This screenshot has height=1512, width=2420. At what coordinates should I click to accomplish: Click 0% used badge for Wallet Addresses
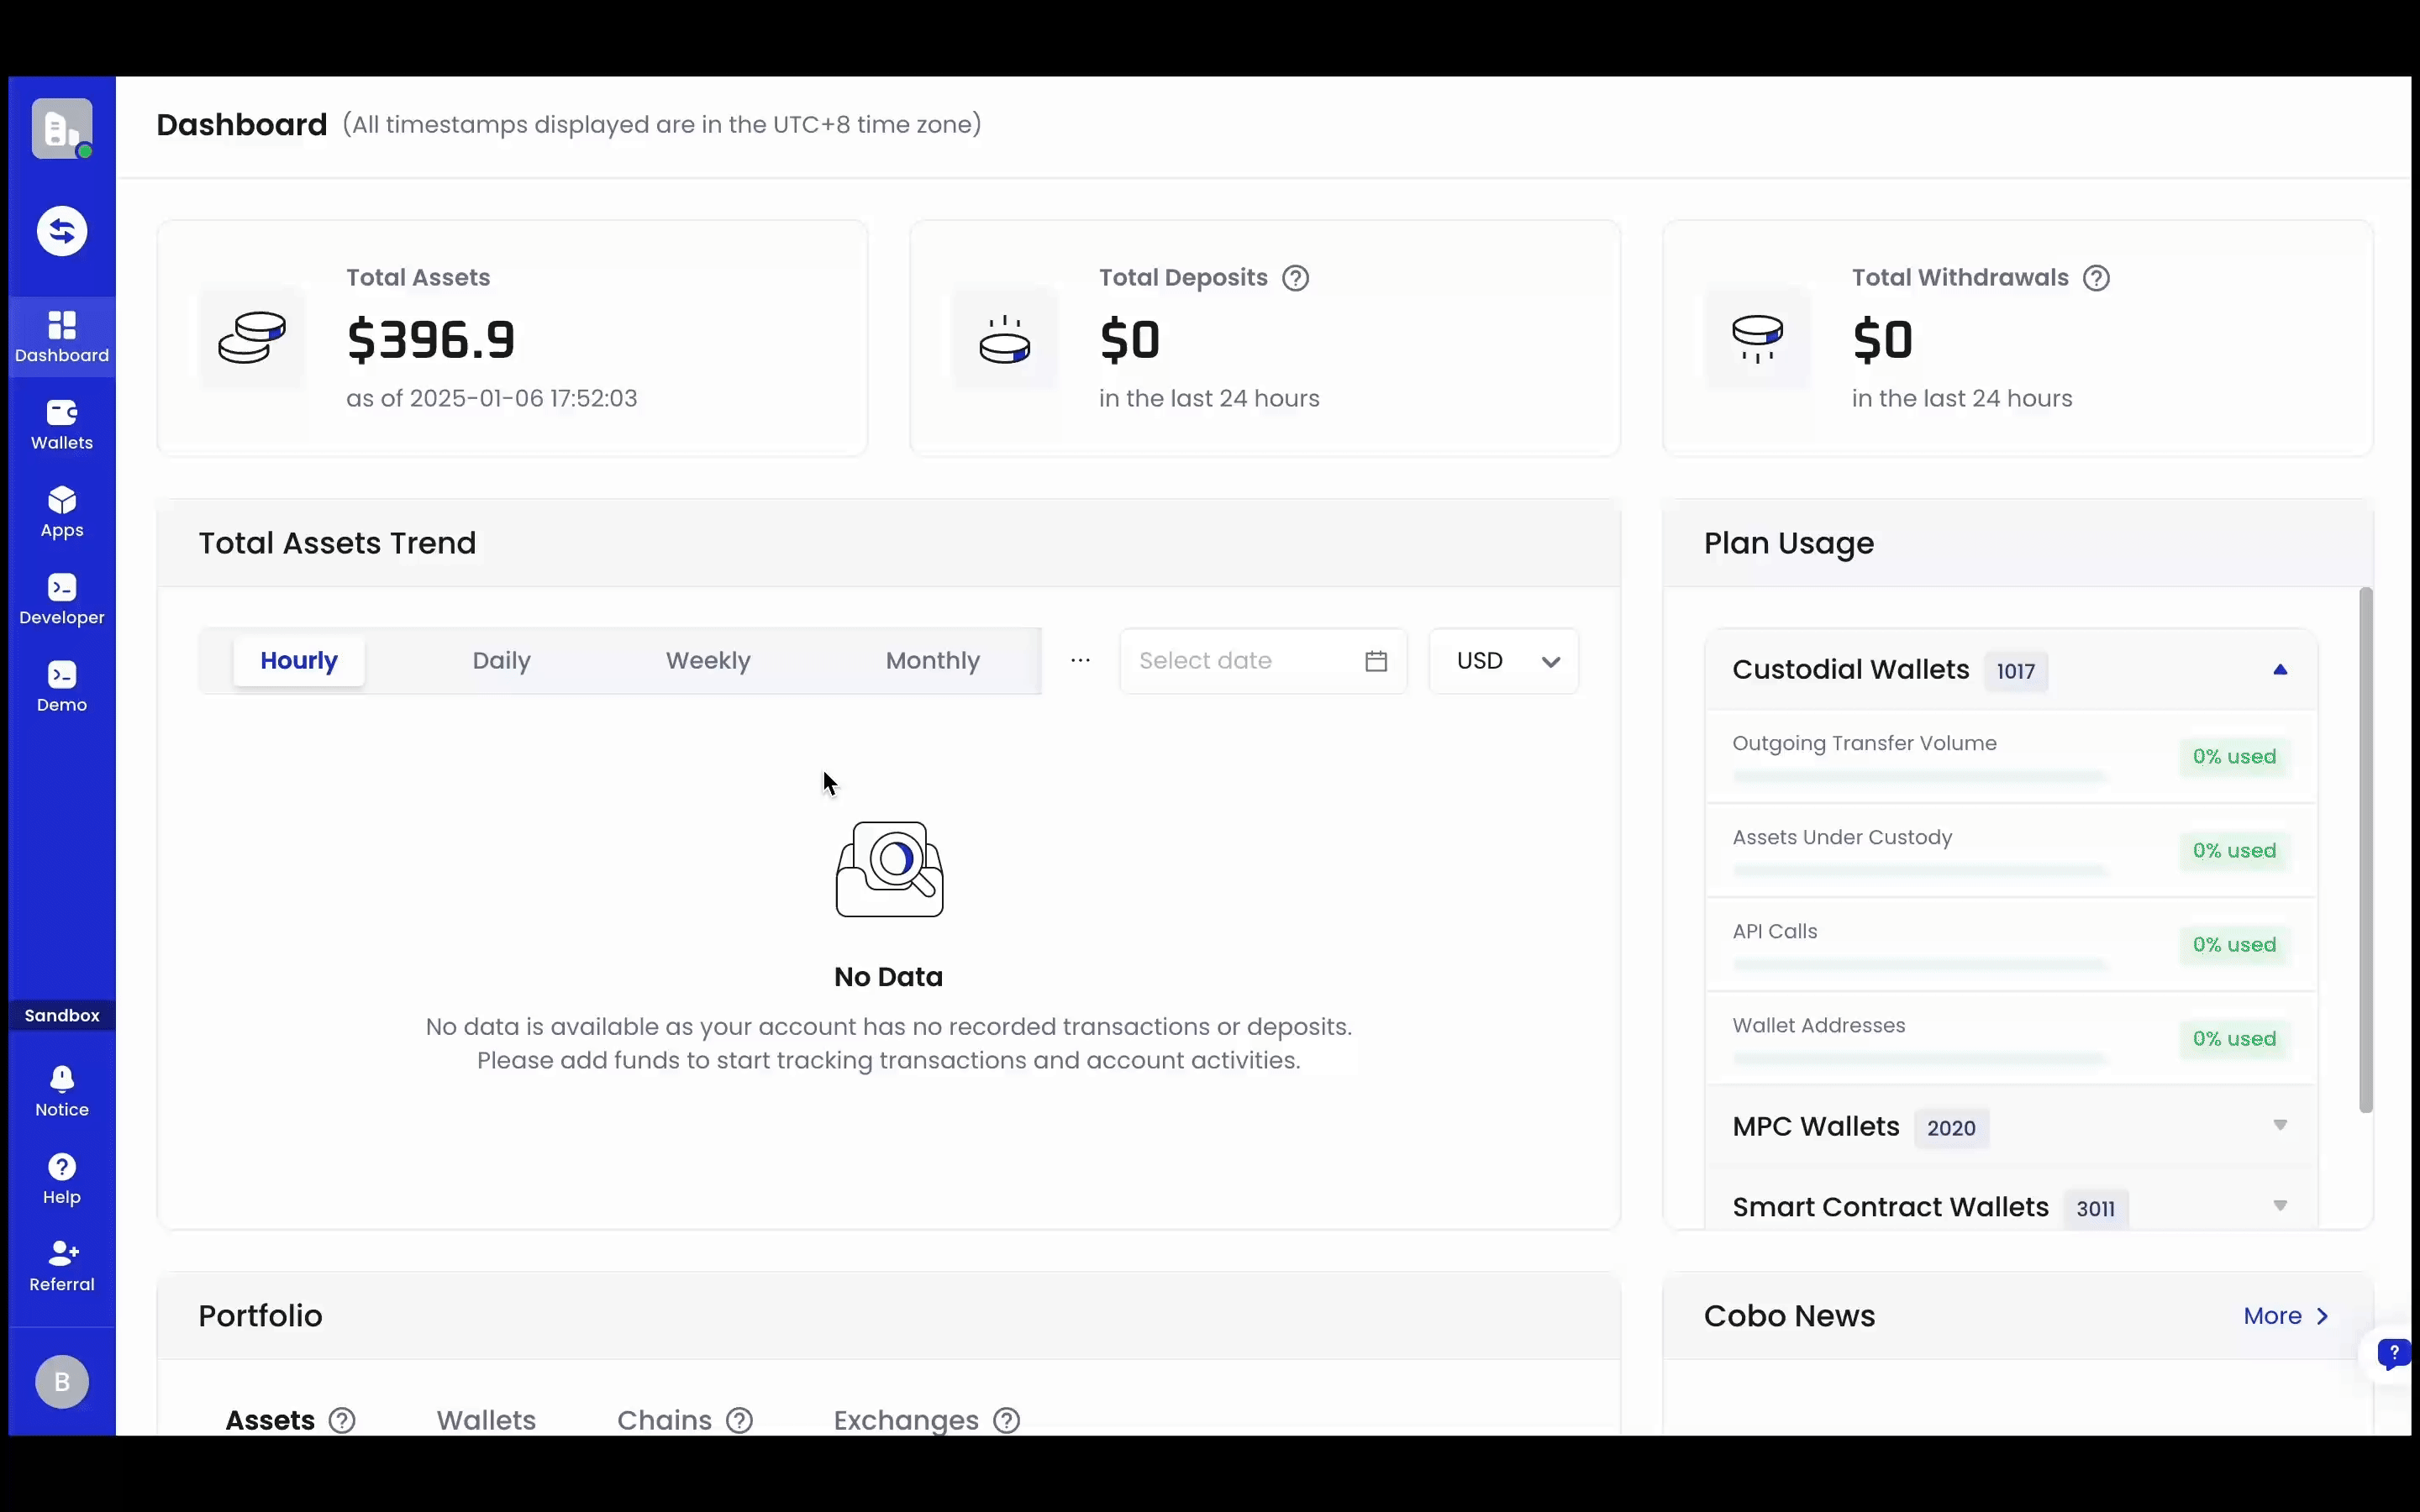pos(2234,1039)
